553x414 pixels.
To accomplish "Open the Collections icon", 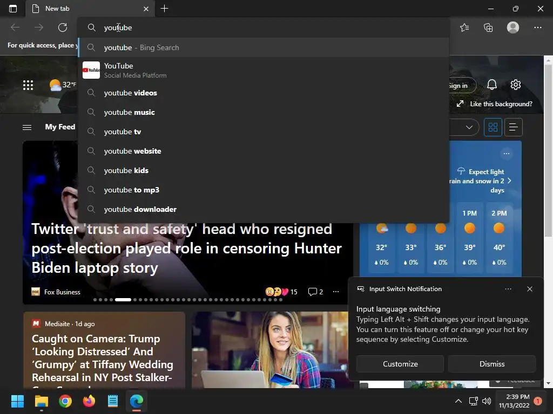I will (x=488, y=27).
